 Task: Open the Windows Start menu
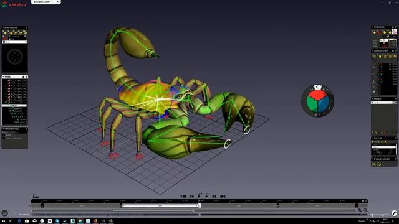click(4, 221)
